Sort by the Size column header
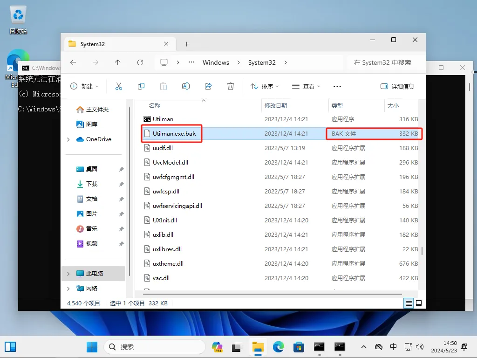 pyautogui.click(x=393, y=106)
